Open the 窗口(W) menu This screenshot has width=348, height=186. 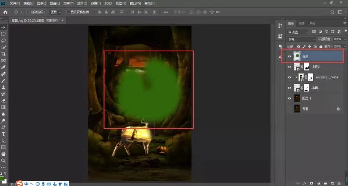coord(135,3)
